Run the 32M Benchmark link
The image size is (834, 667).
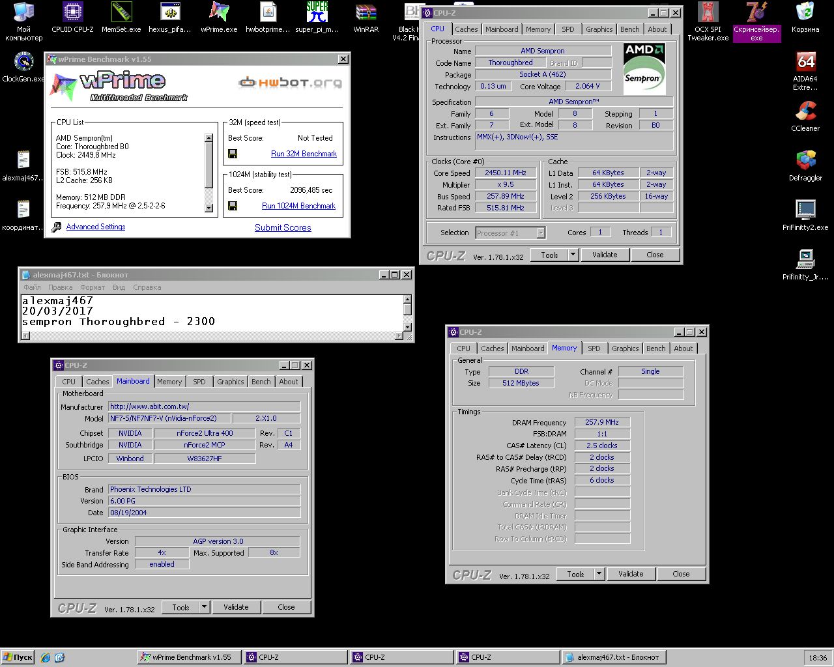click(x=304, y=154)
